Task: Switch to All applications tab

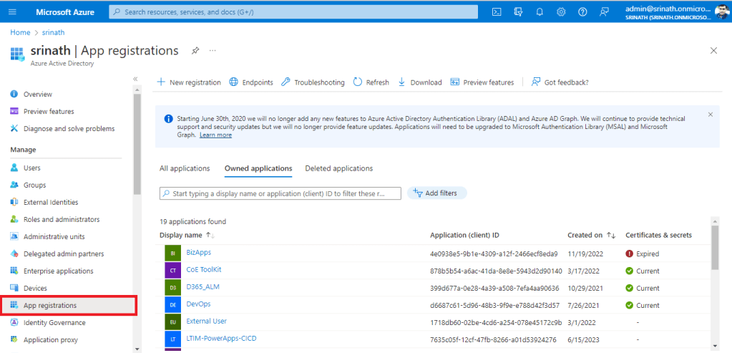Action: (x=185, y=168)
